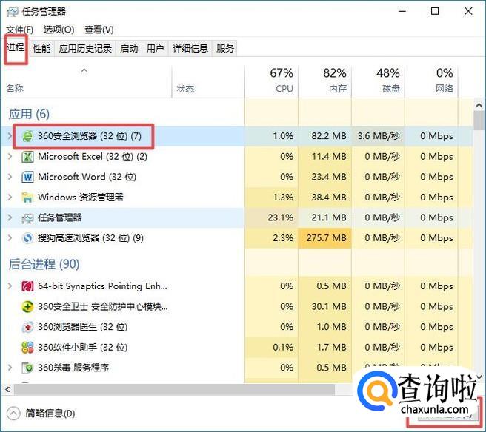Click the vertical scrollbar up arrow

[x=479, y=105]
